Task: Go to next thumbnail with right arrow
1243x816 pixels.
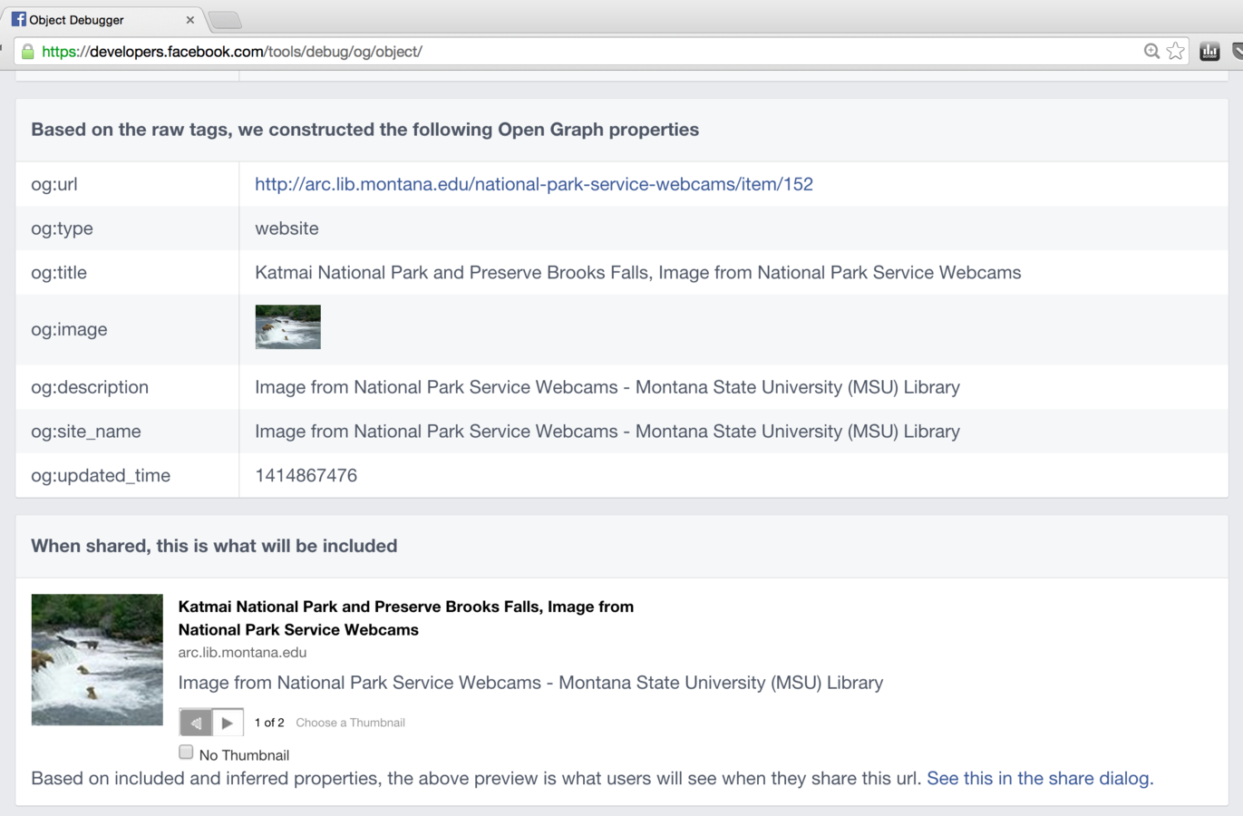Action: tap(228, 723)
